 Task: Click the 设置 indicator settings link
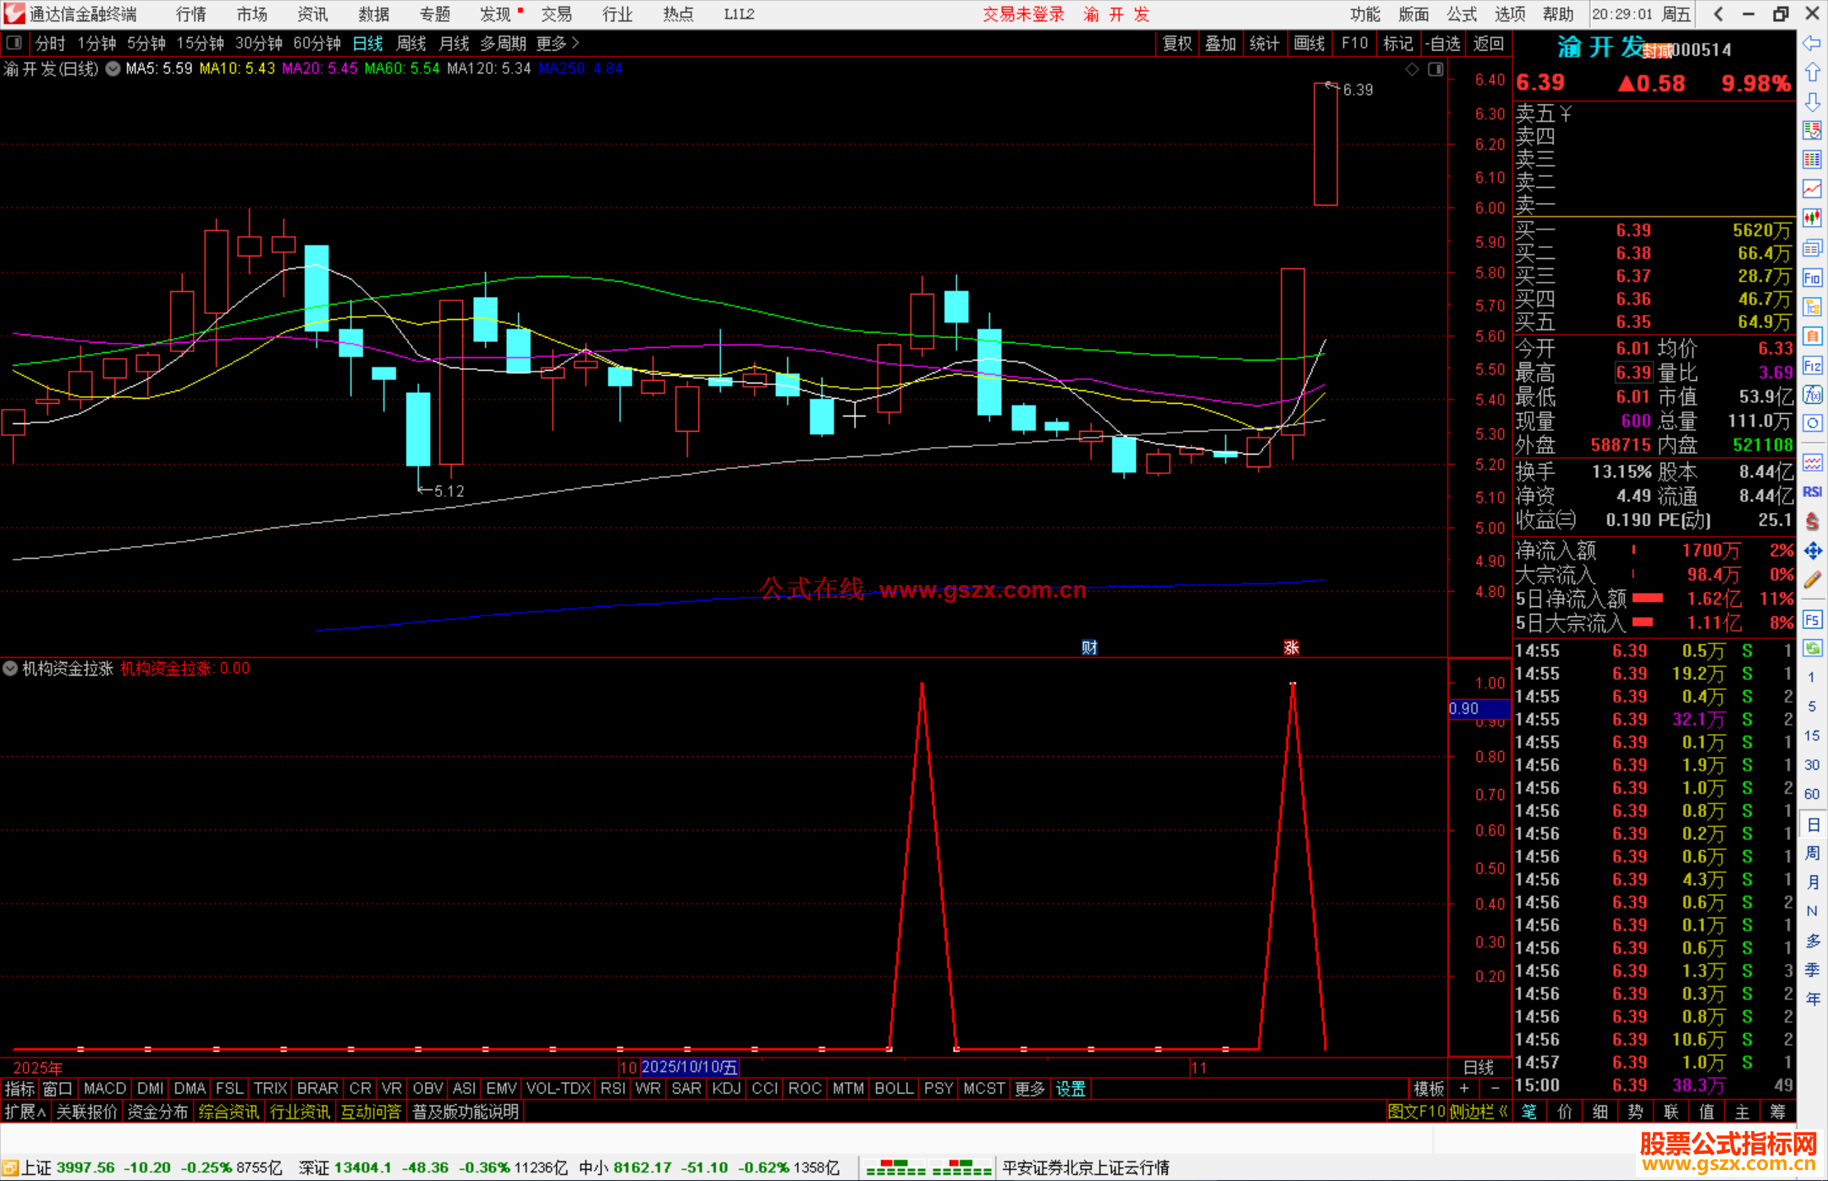pos(1071,1089)
